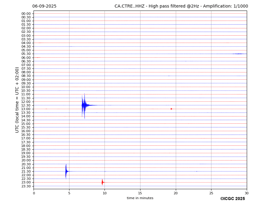The image size is (280, 210).
Task: Click the 14:30 time row label
Action: pyautogui.click(x=26, y=120)
